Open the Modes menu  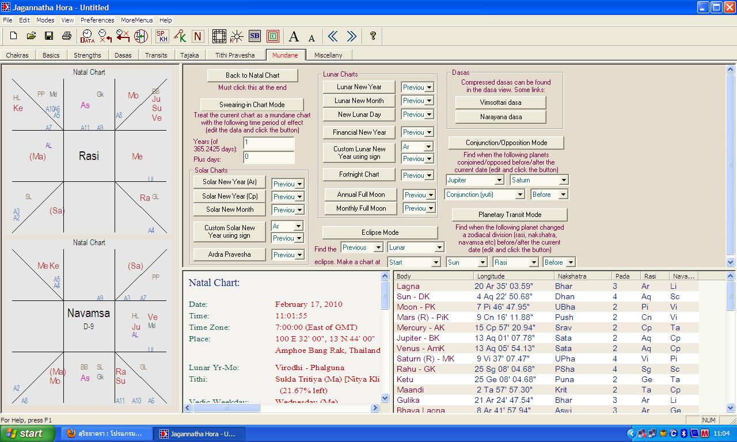click(45, 20)
